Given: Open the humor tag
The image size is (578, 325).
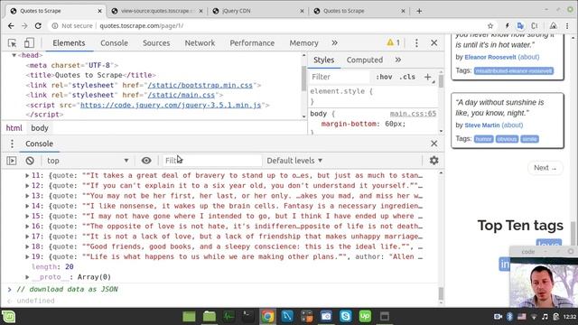Looking at the screenshot, I should pyautogui.click(x=484, y=139).
